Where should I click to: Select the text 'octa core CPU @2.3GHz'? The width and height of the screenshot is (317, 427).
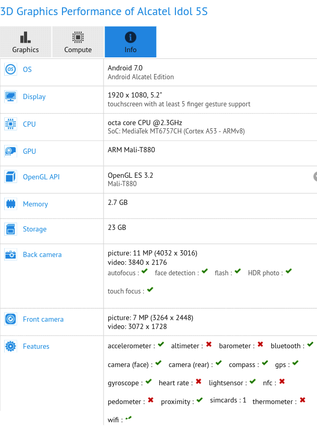(x=145, y=123)
